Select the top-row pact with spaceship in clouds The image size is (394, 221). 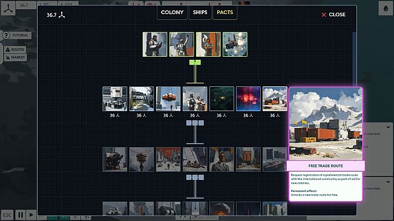click(235, 44)
